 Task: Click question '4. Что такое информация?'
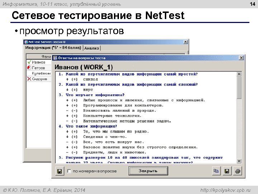(88, 126)
